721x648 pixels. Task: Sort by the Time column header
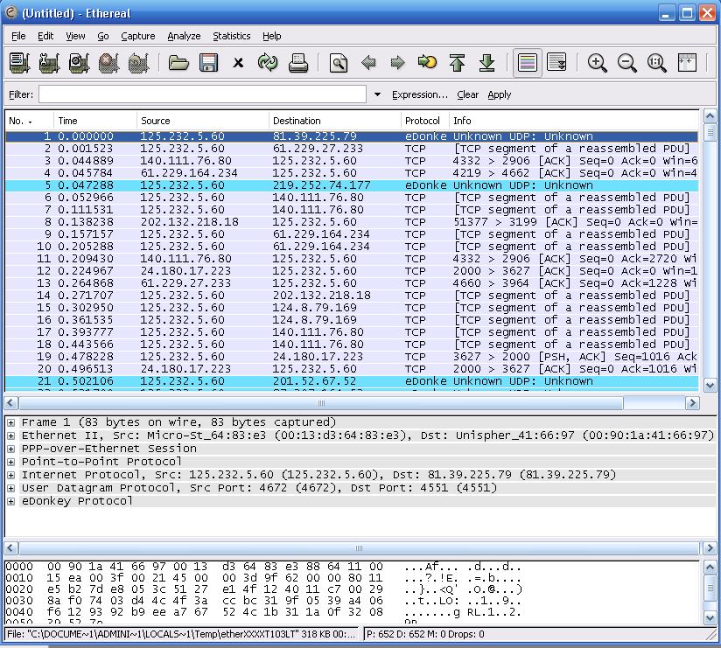point(95,121)
